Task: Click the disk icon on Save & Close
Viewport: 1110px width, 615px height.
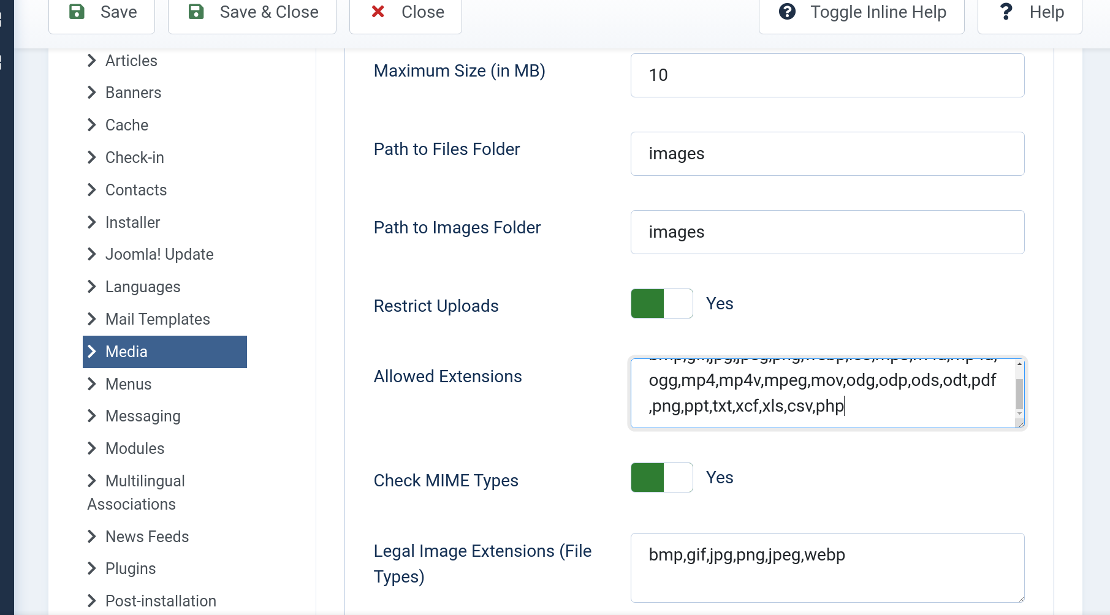Action: [196, 12]
